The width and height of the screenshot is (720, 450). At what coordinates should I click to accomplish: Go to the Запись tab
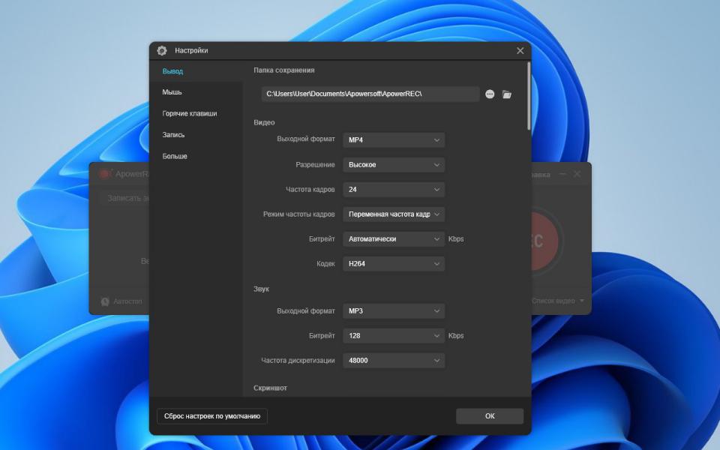[x=173, y=135]
